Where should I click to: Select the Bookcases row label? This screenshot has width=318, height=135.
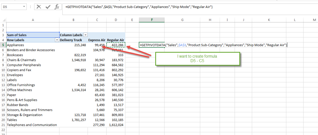33,55
